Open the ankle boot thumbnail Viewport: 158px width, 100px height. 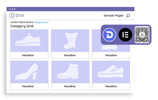(70, 72)
